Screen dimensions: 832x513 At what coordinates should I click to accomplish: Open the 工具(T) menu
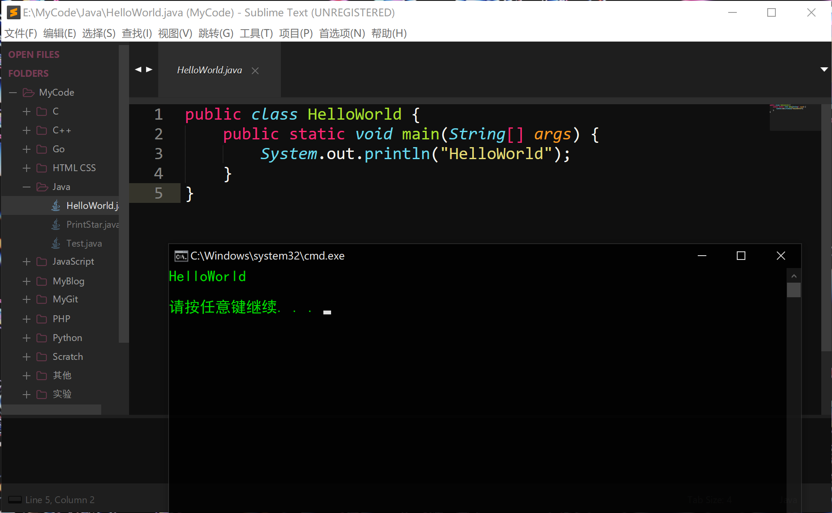click(x=256, y=33)
